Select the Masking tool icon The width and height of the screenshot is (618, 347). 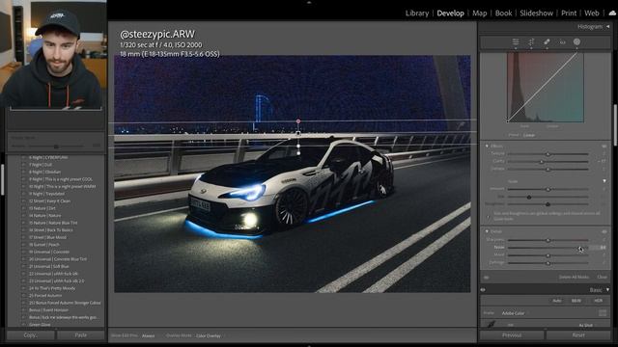tap(576, 41)
